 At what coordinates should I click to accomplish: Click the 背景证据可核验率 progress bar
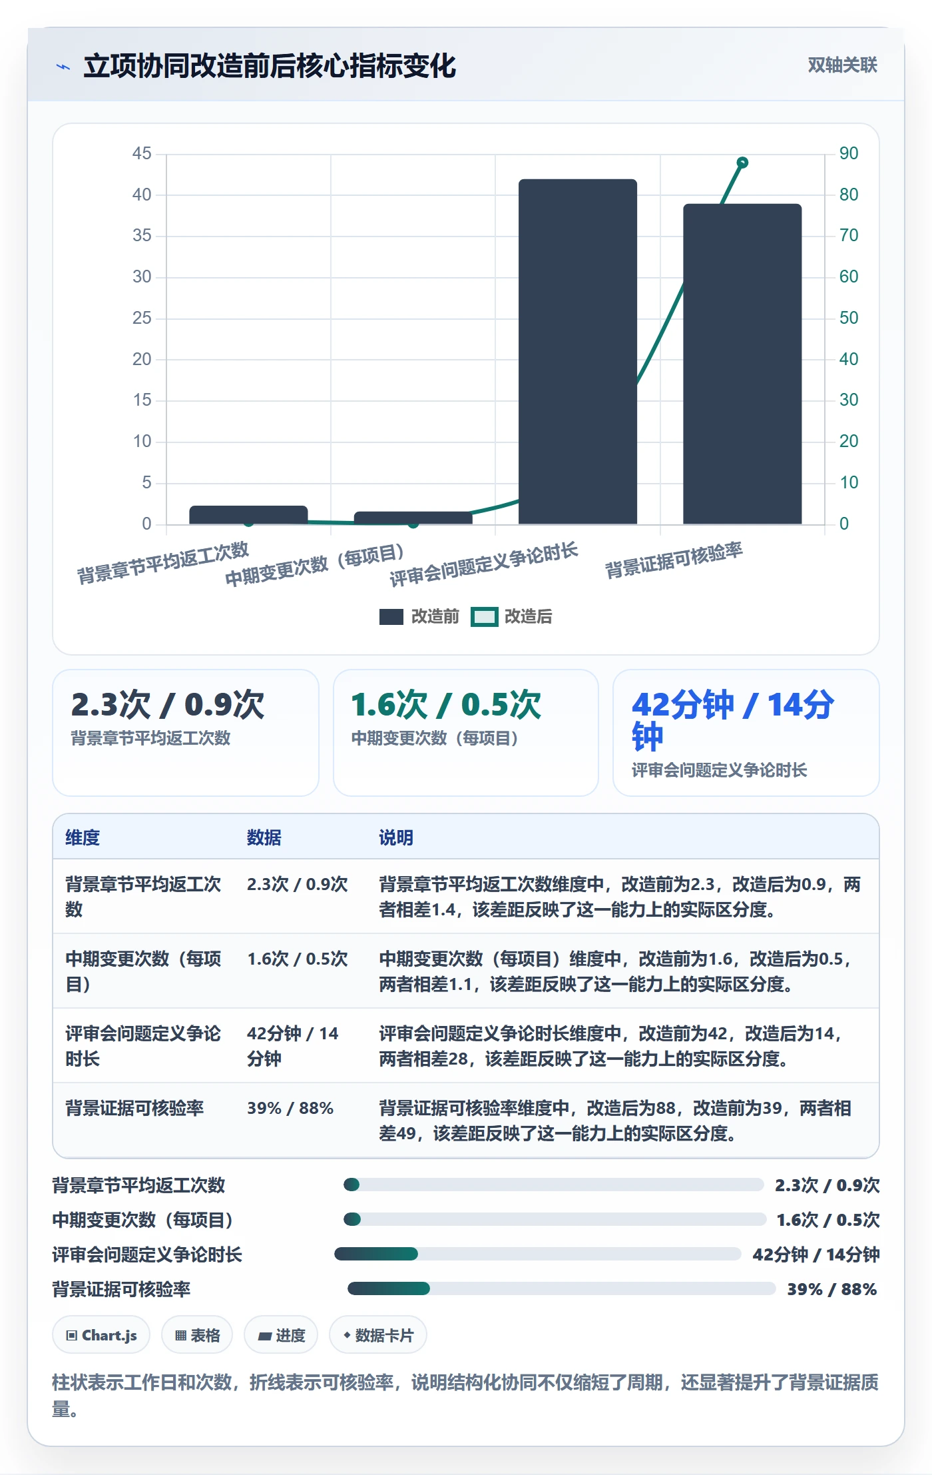coord(562,1288)
